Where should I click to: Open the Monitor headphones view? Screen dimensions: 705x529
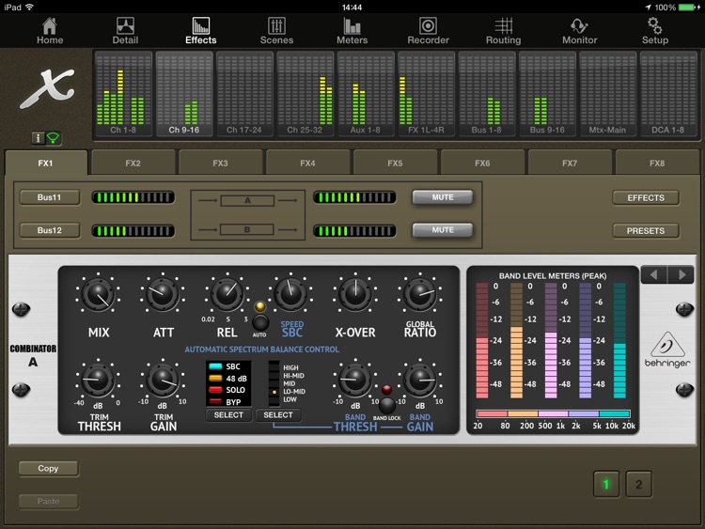click(579, 30)
